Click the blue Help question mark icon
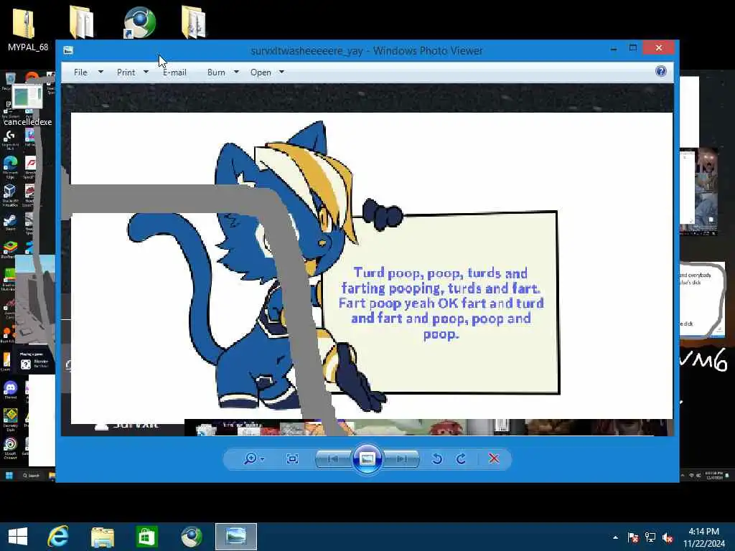 [x=661, y=71]
